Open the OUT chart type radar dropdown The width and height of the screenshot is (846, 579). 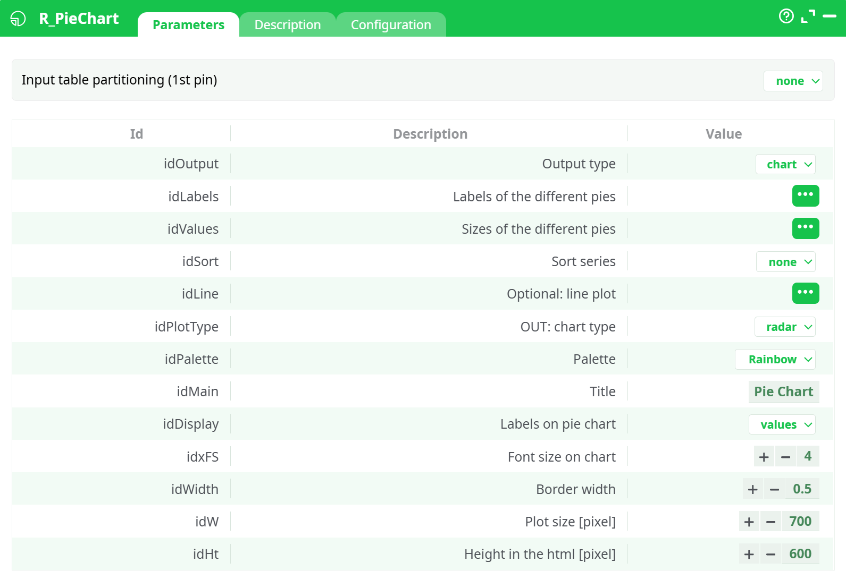tap(785, 327)
